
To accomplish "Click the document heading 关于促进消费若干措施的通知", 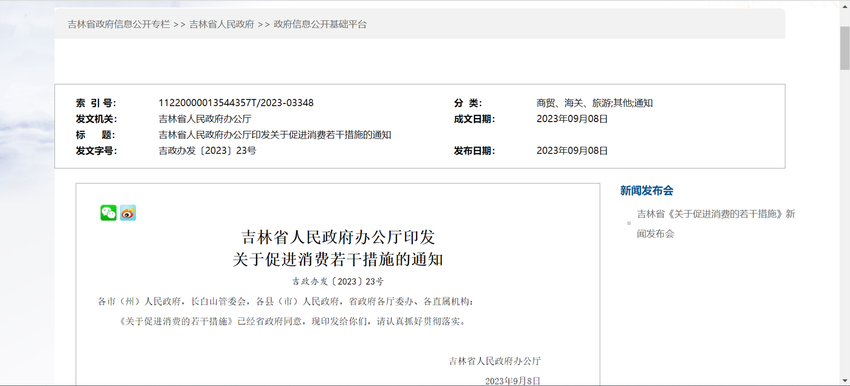I will tap(338, 259).
